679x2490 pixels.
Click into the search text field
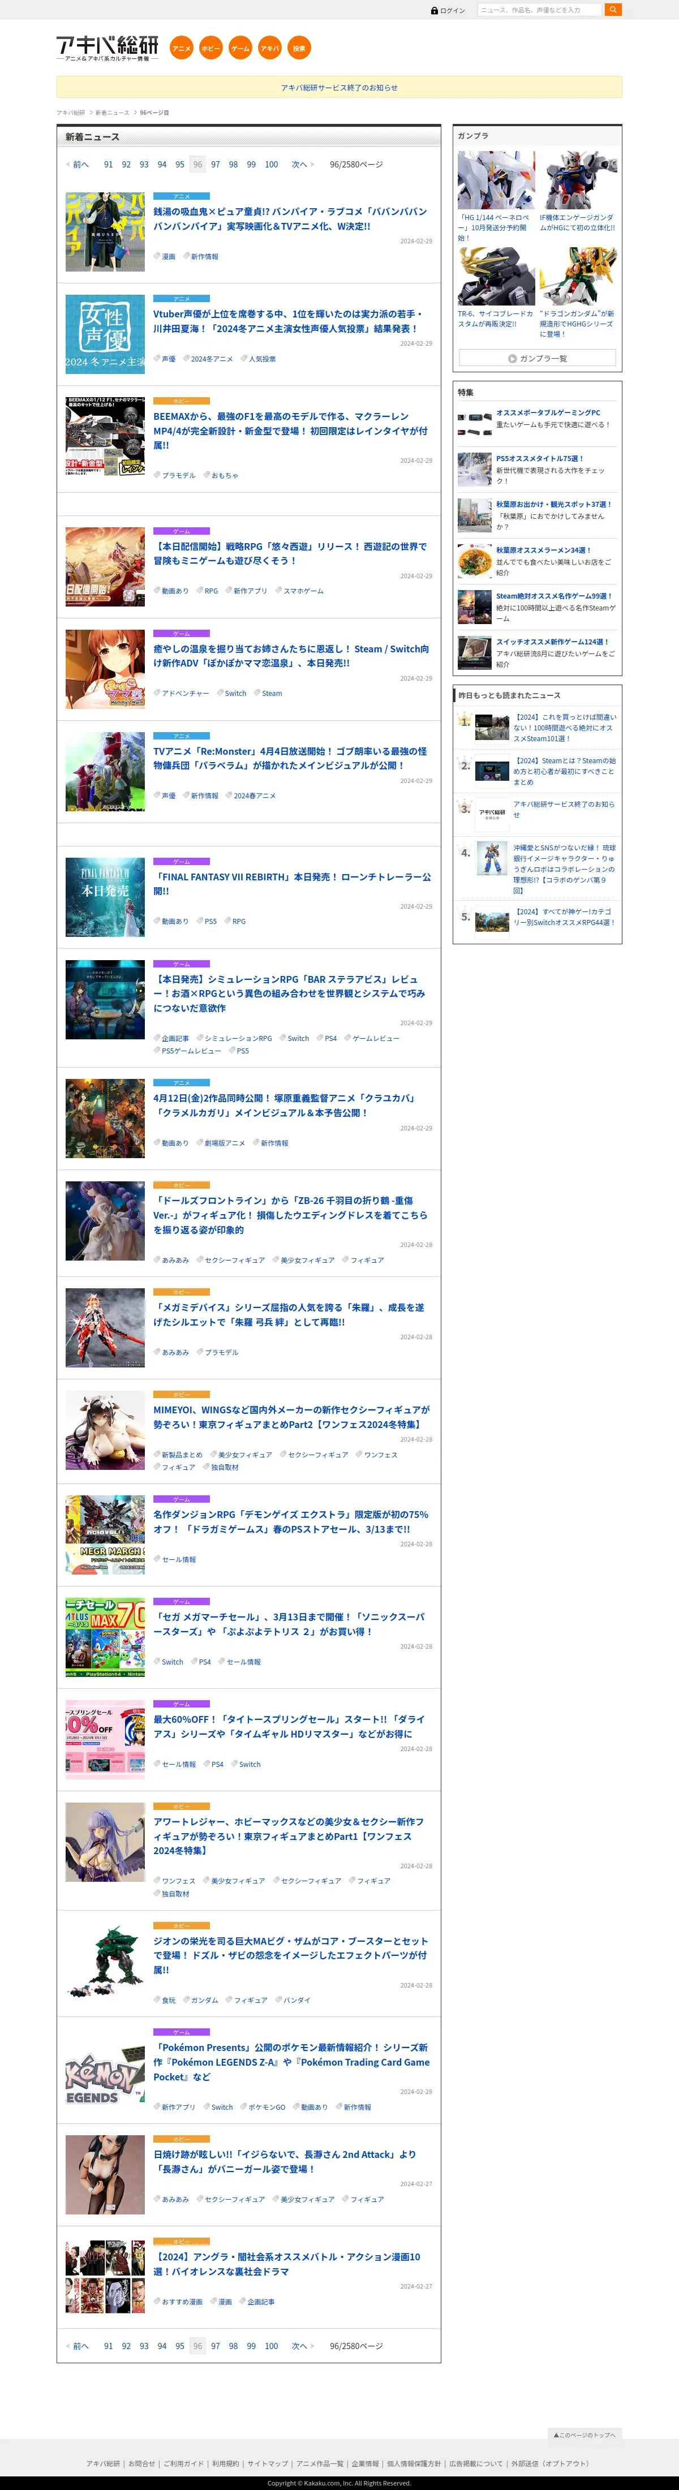[540, 10]
